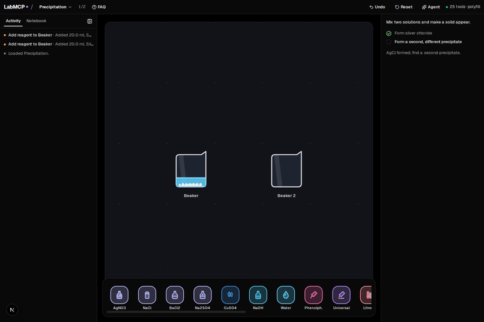Click the empty Beaker 2
The height and width of the screenshot is (322, 484).
(x=286, y=169)
